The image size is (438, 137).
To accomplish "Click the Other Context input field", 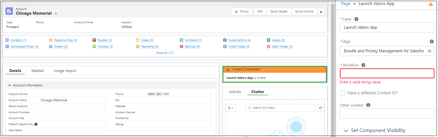I will point(387,113).
